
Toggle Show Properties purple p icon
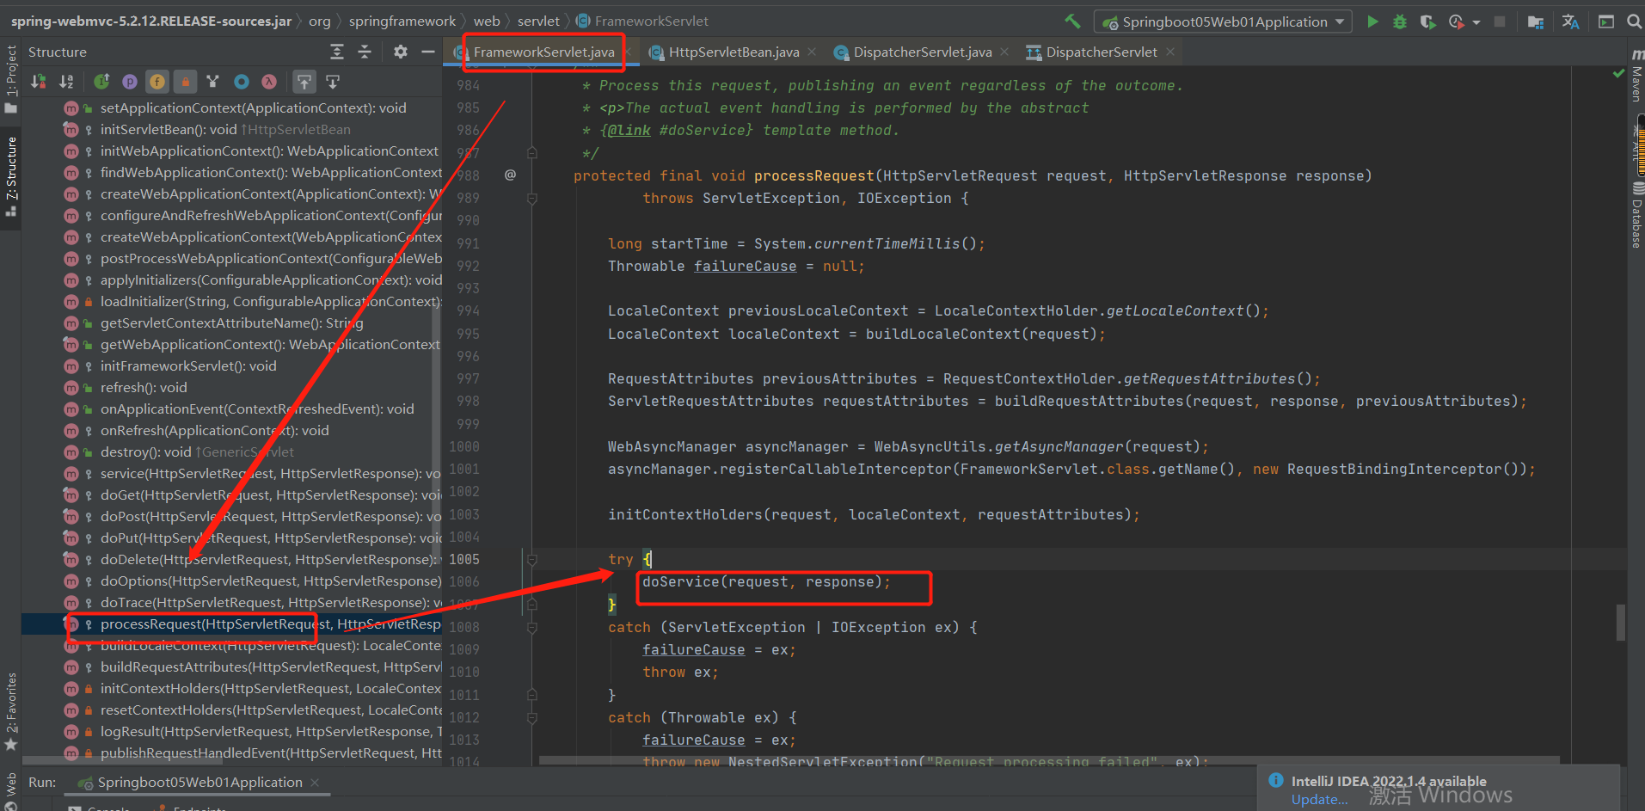click(x=130, y=82)
